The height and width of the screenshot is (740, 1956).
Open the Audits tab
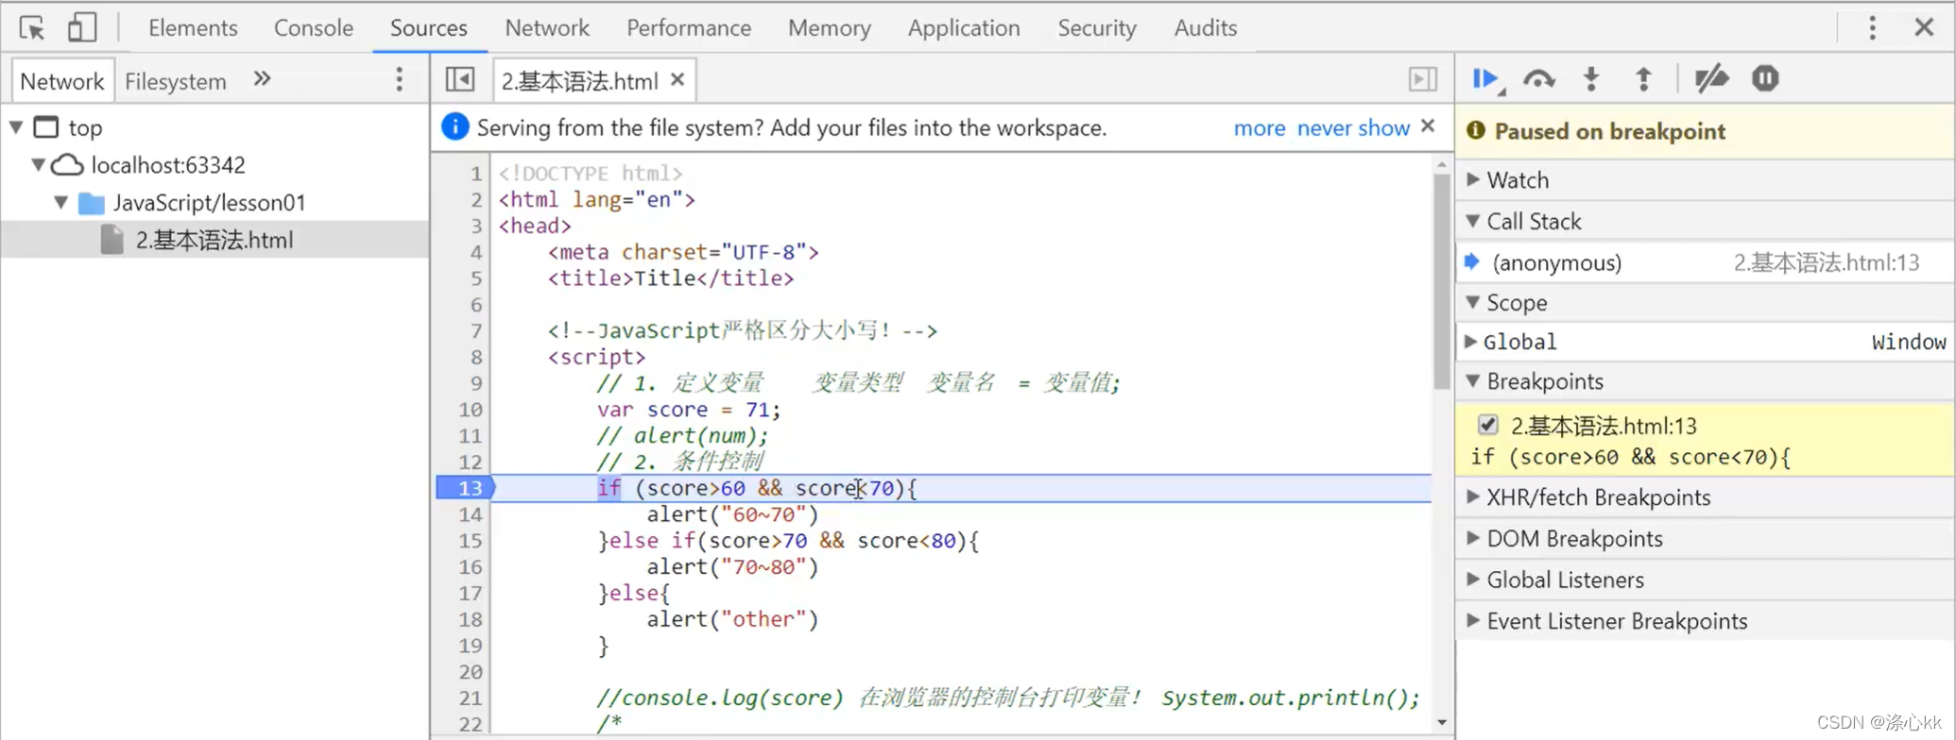point(1206,27)
